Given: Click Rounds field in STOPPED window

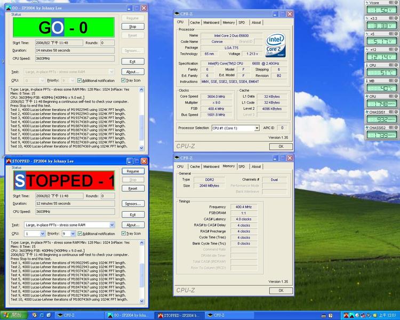Looking at the screenshot, I should (x=108, y=196).
